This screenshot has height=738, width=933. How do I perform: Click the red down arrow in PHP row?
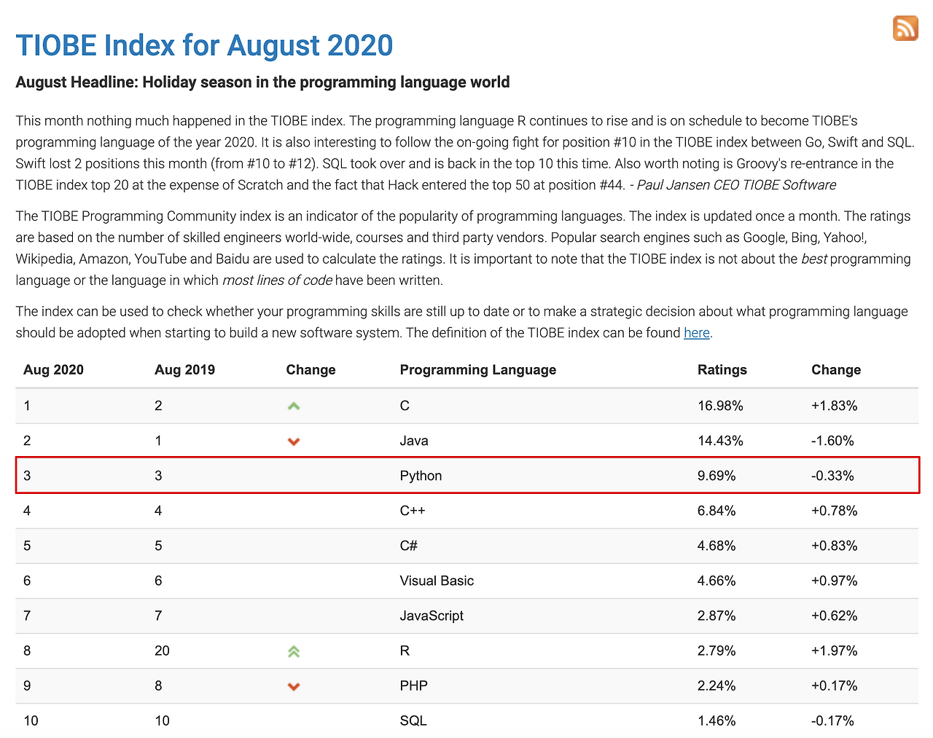[x=294, y=686]
